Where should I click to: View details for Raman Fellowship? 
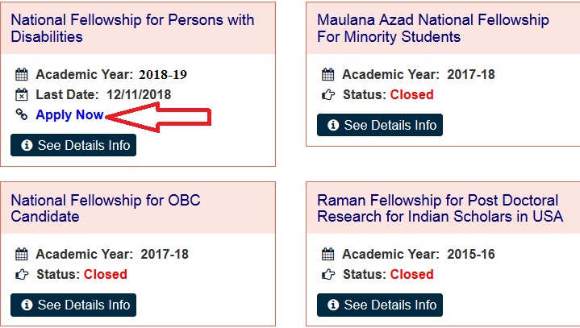380,305
